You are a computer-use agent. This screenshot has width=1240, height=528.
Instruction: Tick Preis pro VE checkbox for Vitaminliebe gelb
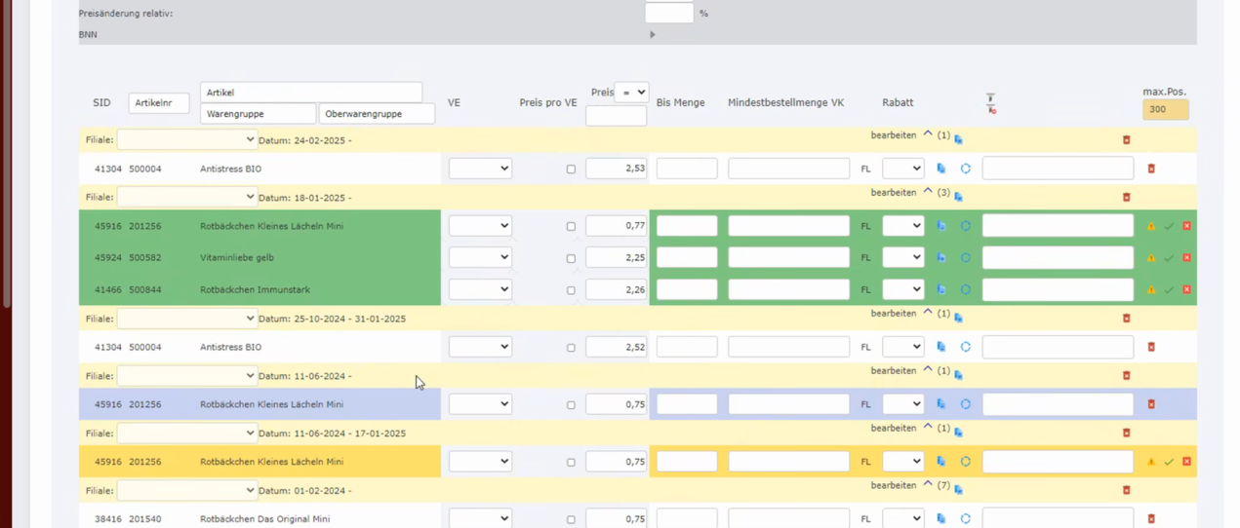point(571,259)
